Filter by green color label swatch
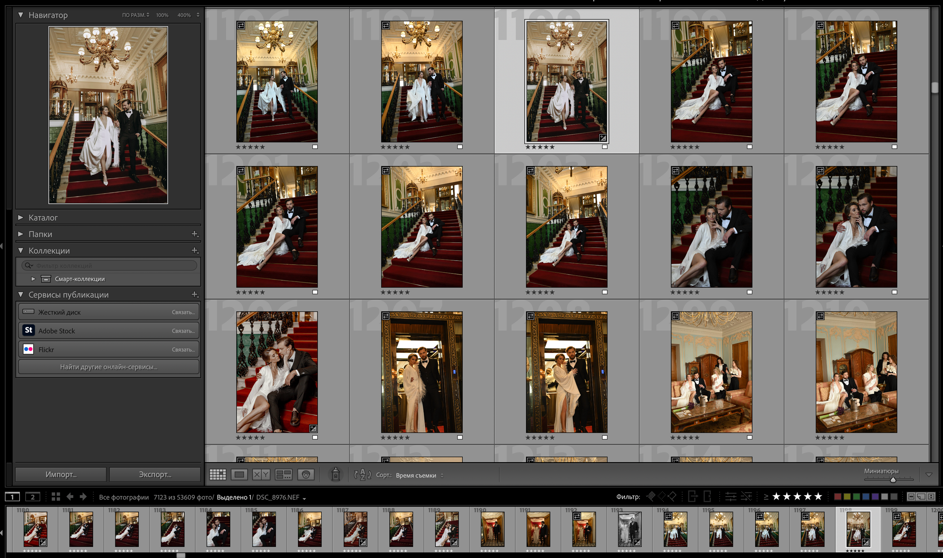This screenshot has height=558, width=943. tap(856, 497)
